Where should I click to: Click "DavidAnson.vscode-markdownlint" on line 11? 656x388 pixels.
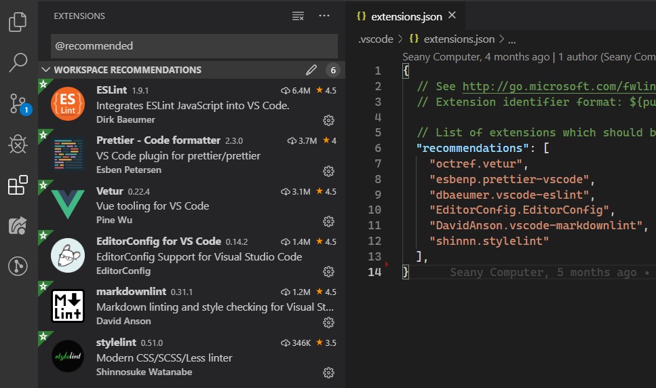536,226
